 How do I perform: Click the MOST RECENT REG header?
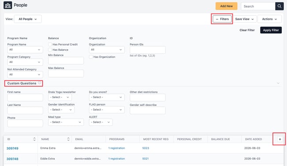156,139
